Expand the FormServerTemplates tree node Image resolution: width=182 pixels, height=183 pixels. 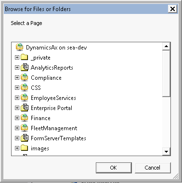click(x=17, y=138)
